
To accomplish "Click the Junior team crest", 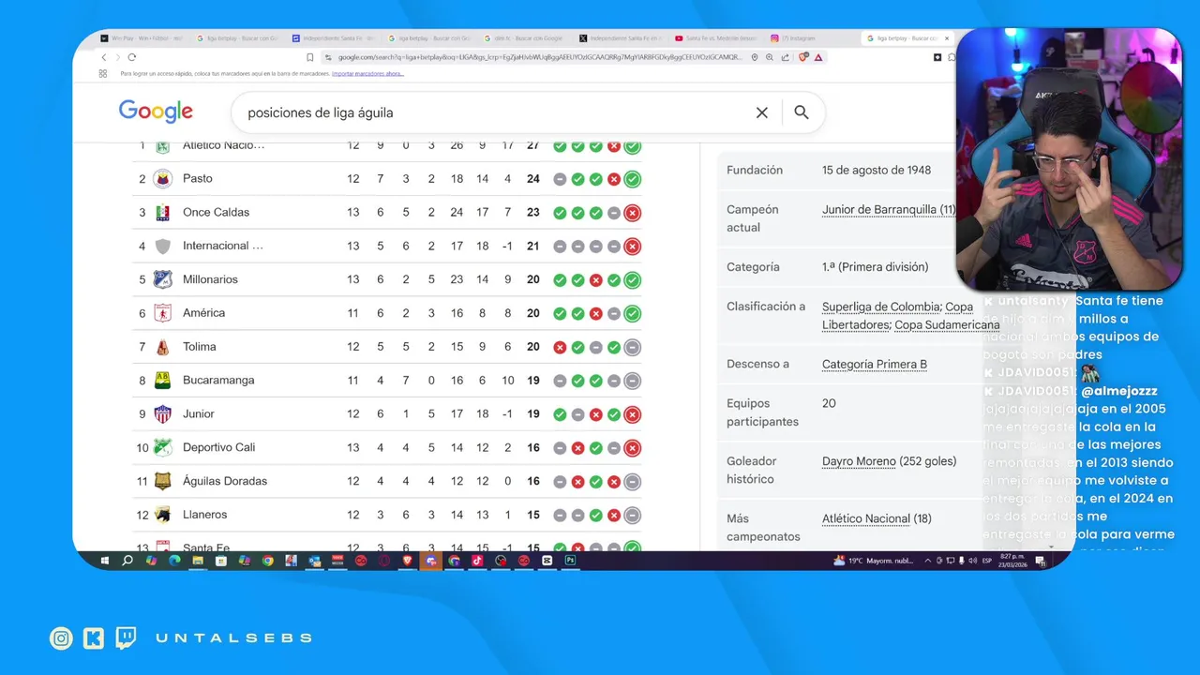I will pos(163,414).
